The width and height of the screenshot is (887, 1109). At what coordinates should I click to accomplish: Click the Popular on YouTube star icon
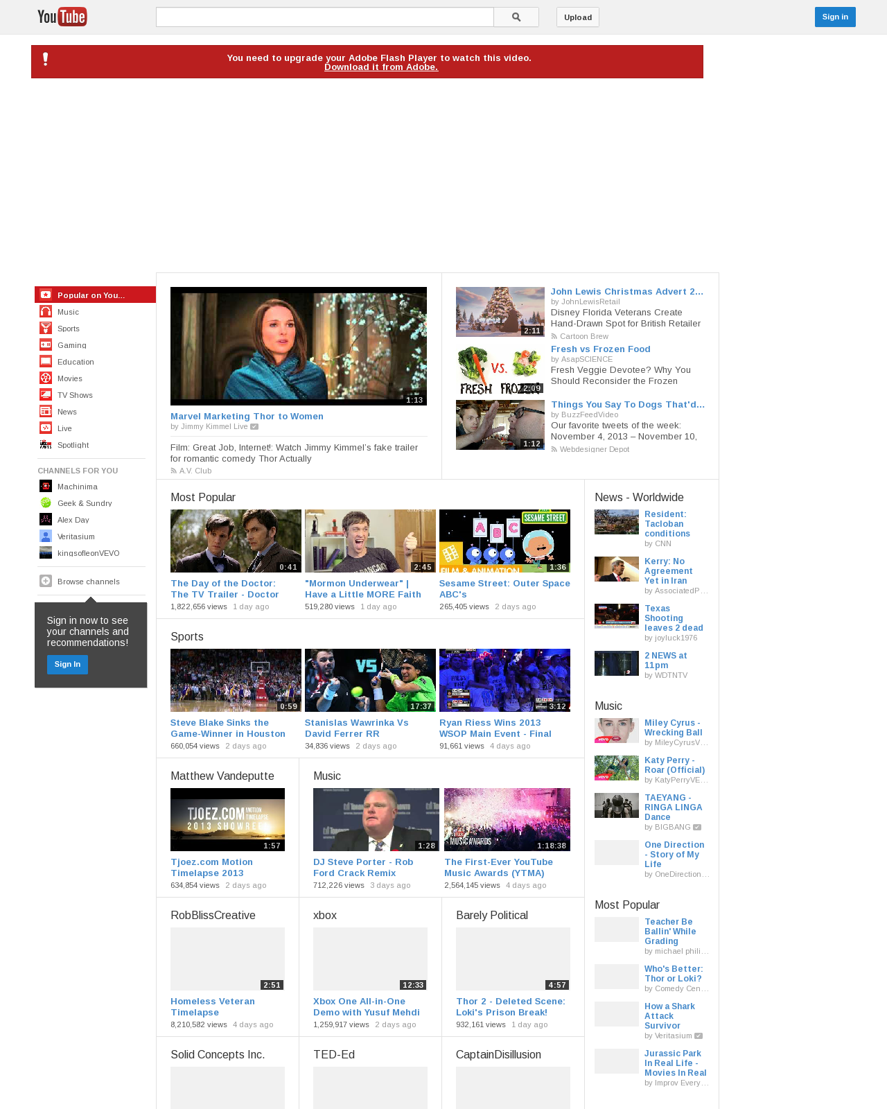[46, 295]
